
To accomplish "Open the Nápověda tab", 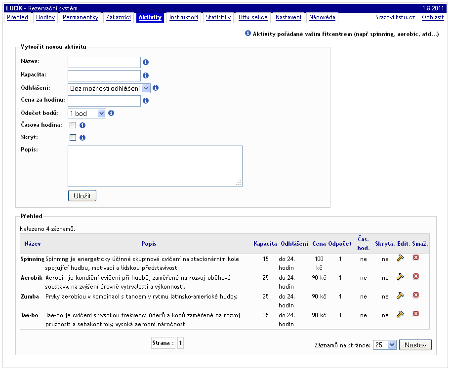I will tap(322, 17).
